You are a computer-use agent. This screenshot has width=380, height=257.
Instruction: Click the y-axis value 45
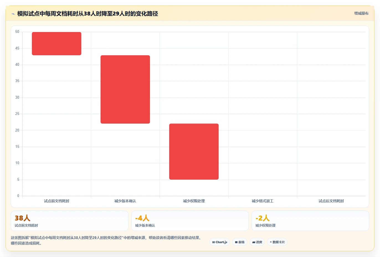tap(17, 48)
